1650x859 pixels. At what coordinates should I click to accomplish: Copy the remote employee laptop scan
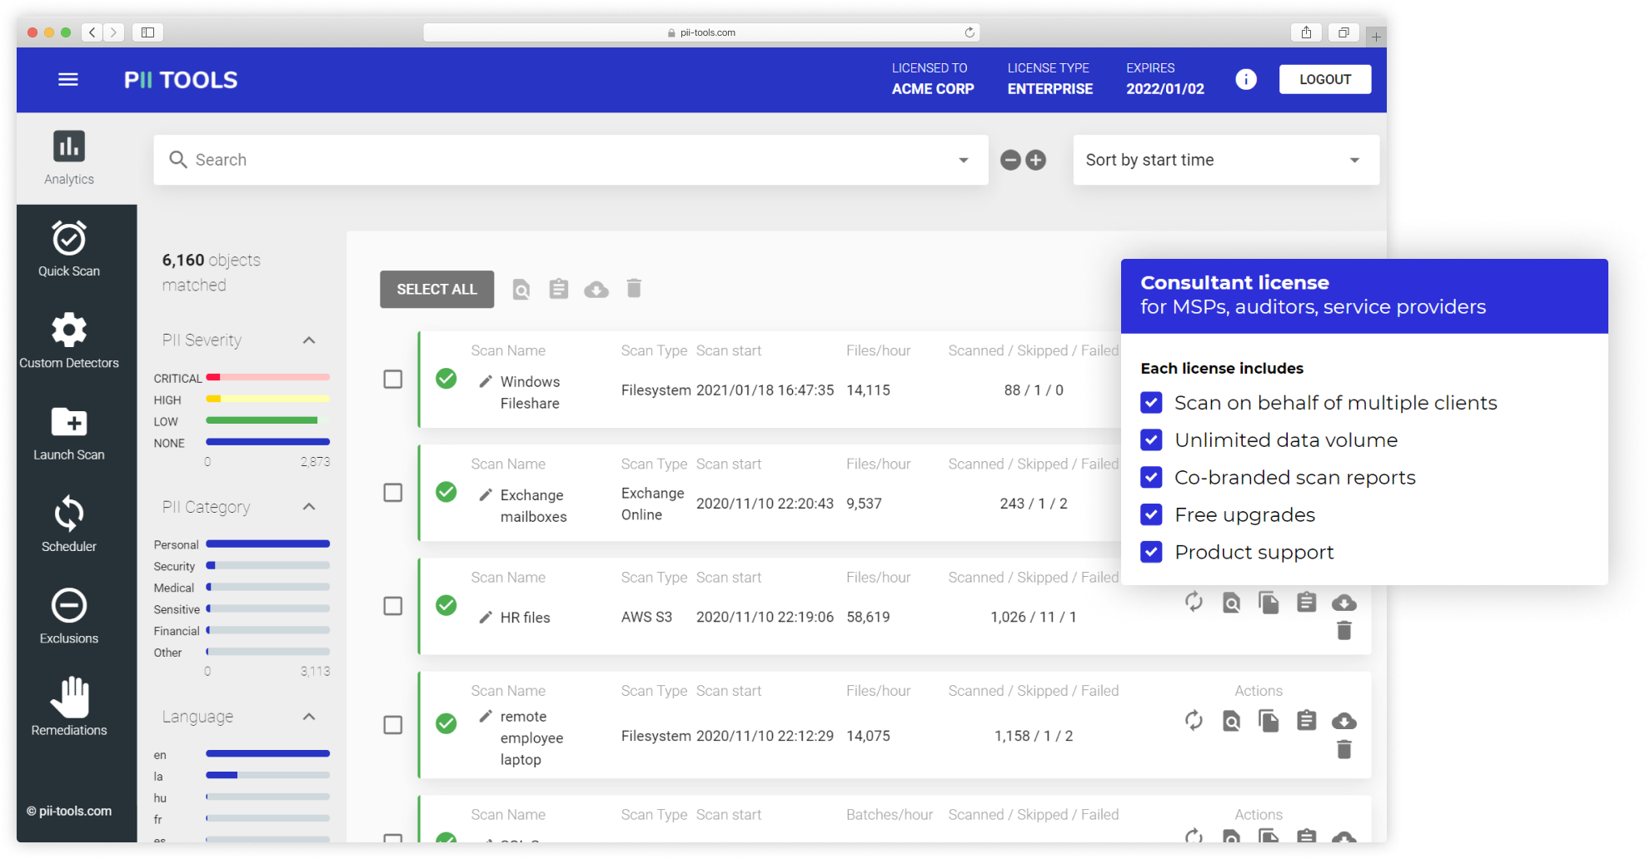[1269, 721]
